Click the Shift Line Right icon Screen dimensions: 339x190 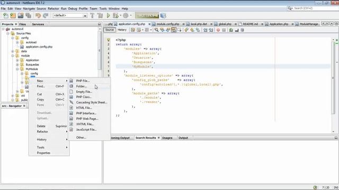click(x=211, y=30)
